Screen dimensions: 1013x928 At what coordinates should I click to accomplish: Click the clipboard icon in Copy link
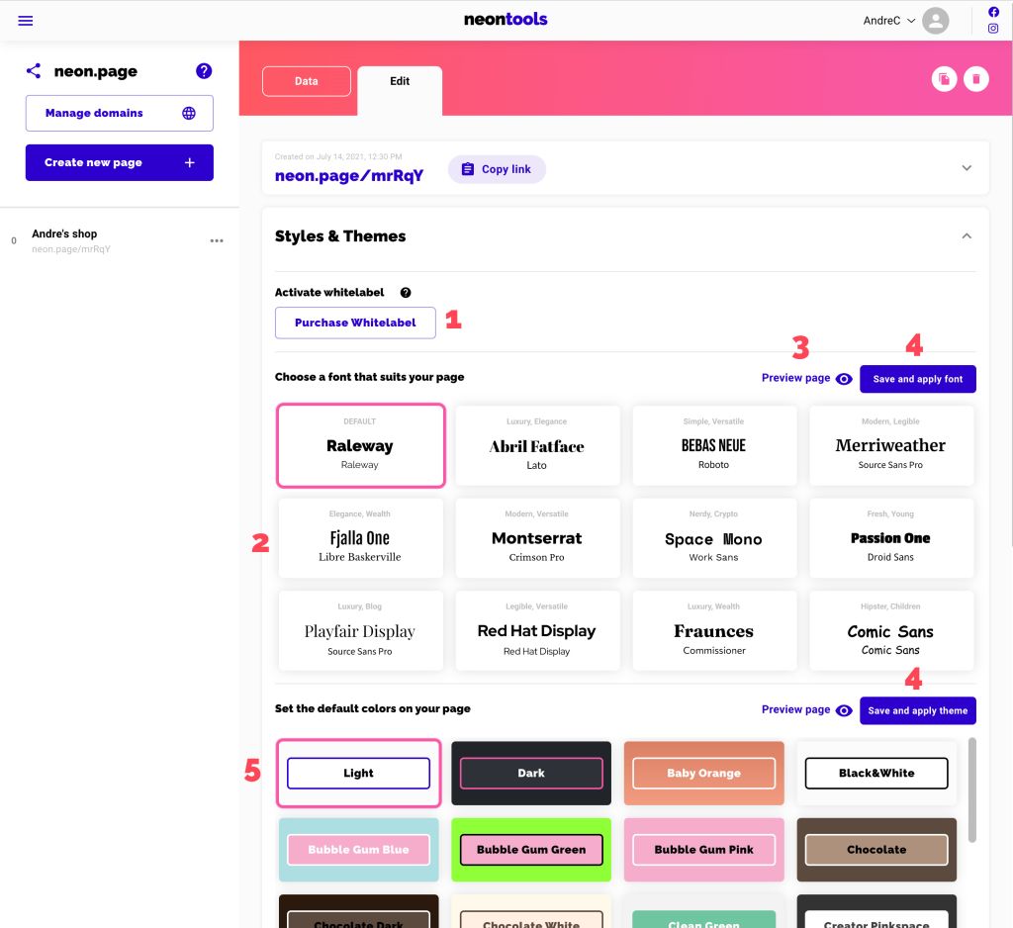coord(468,169)
